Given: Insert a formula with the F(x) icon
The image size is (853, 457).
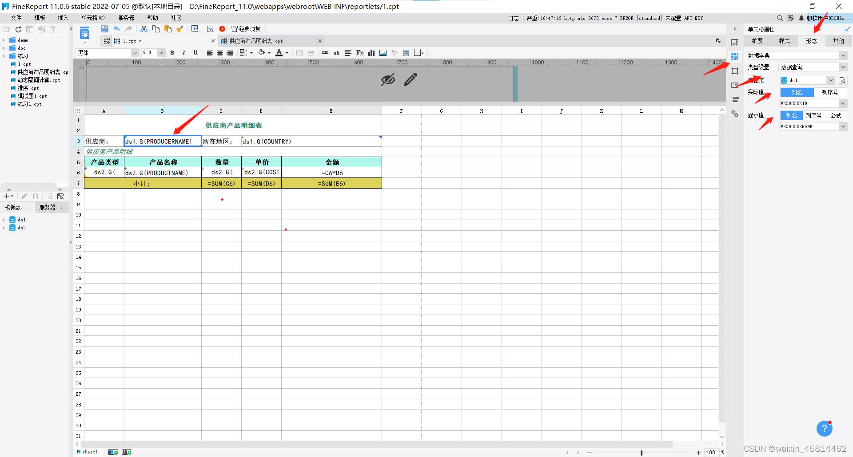Looking at the screenshot, I should [360, 53].
